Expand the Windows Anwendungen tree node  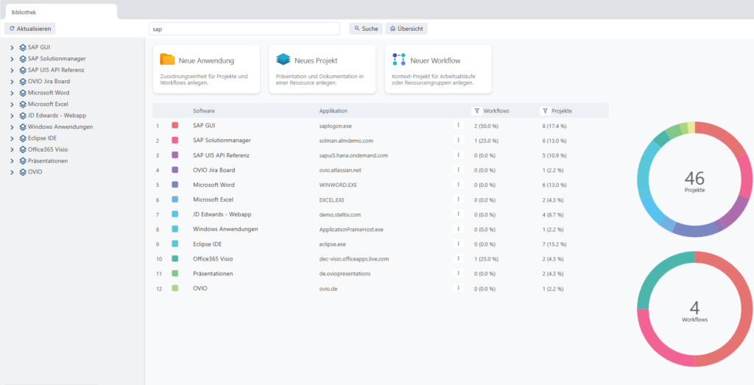pos(12,127)
